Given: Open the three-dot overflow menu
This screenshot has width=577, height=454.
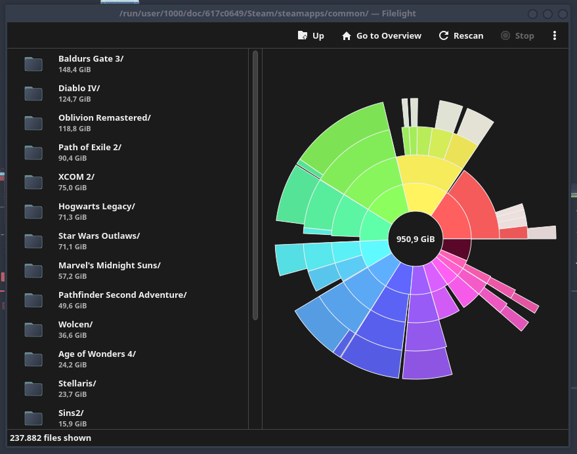Looking at the screenshot, I should pyautogui.click(x=555, y=35).
